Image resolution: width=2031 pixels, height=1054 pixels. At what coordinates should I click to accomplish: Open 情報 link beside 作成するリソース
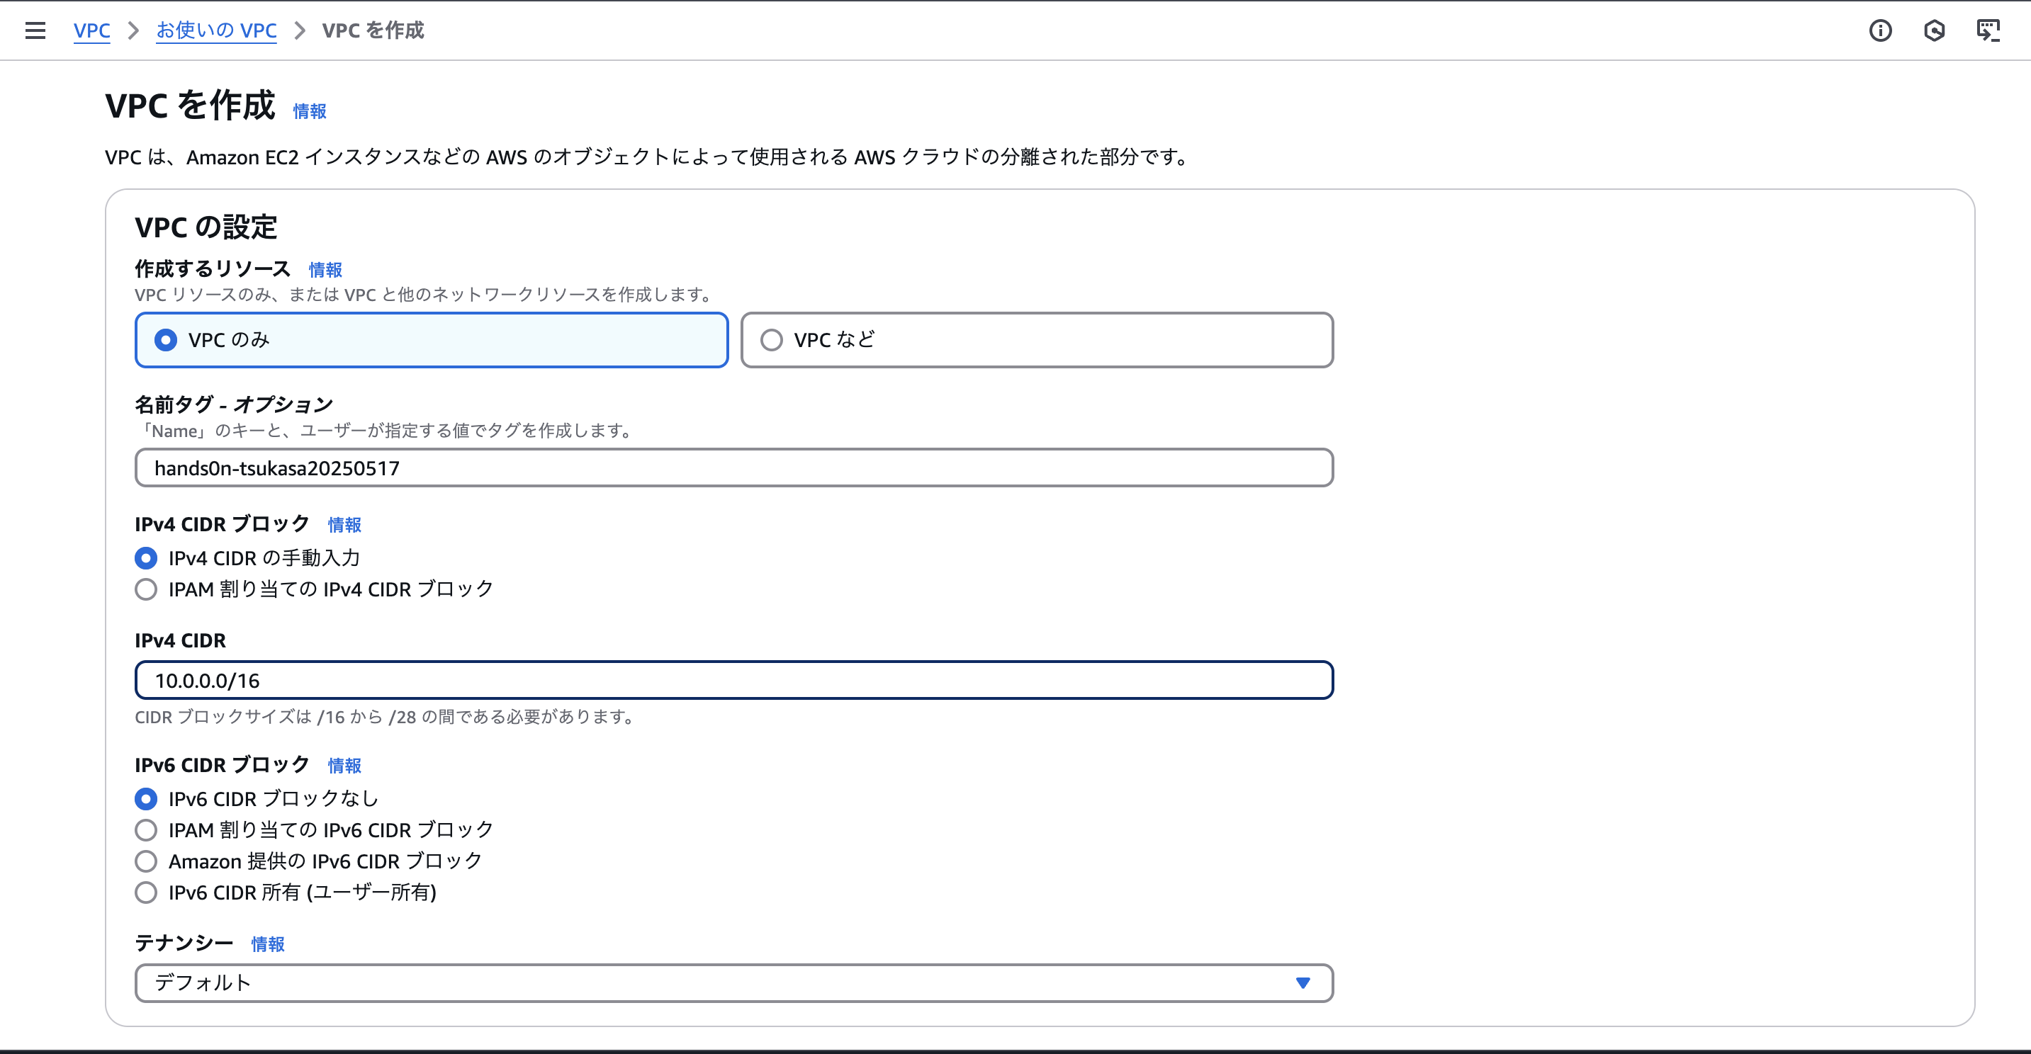325,270
